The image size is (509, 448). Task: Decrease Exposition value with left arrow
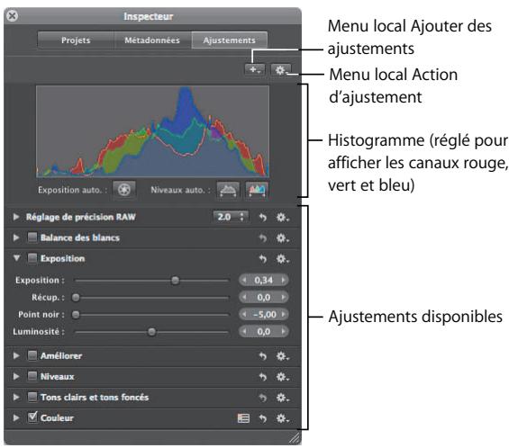(x=244, y=280)
